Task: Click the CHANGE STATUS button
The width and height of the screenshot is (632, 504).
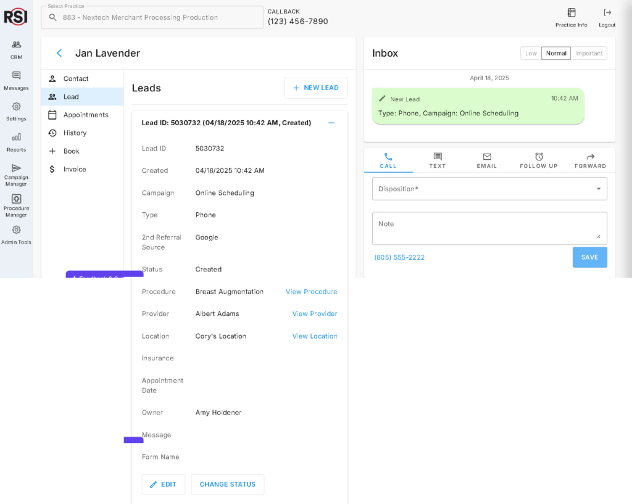Action: click(x=227, y=484)
